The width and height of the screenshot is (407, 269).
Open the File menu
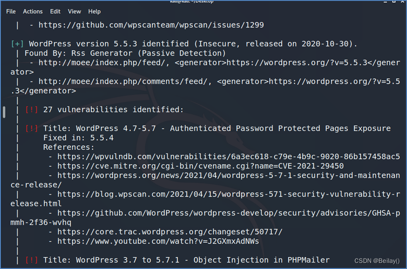[x=11, y=11]
